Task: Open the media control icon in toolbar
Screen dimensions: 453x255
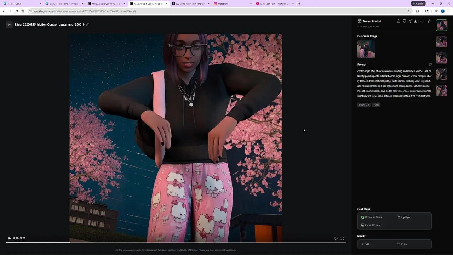Action: click(436, 11)
